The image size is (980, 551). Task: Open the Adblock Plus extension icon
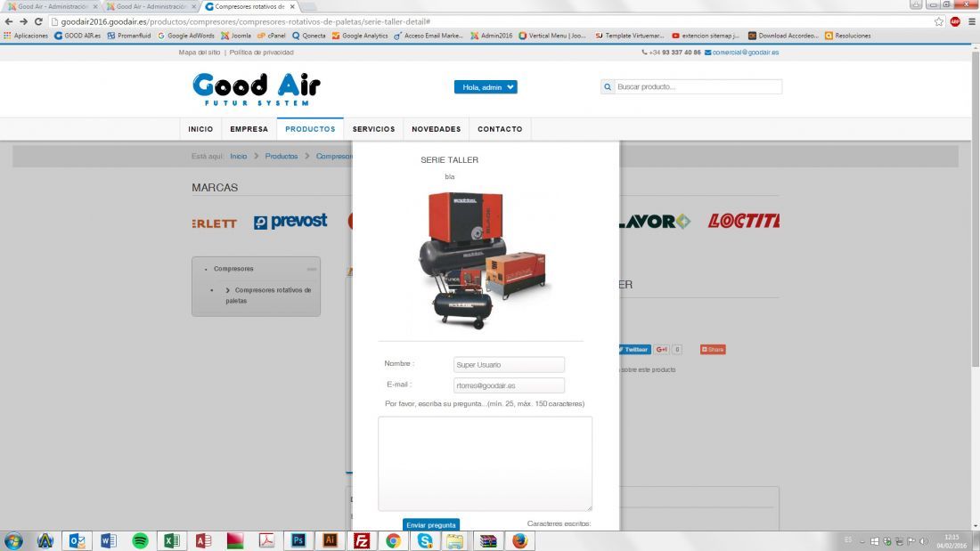955,22
